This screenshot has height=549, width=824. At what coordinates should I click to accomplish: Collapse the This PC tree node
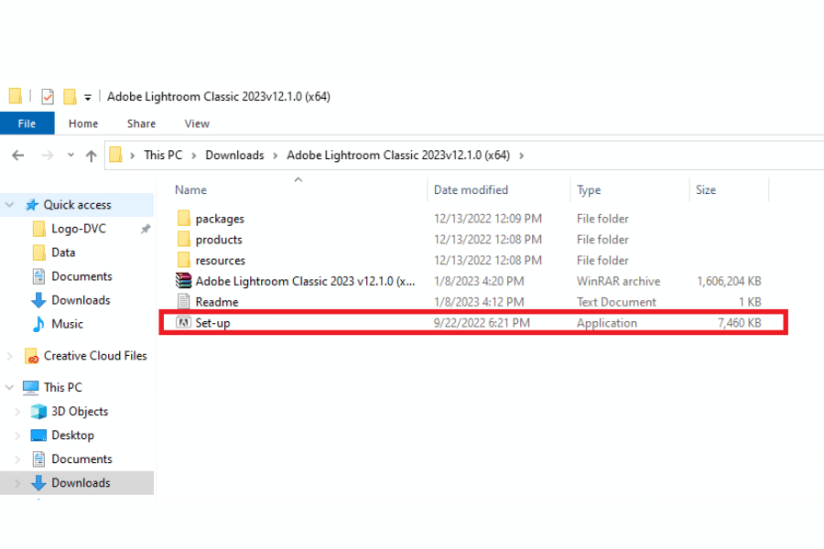10,387
